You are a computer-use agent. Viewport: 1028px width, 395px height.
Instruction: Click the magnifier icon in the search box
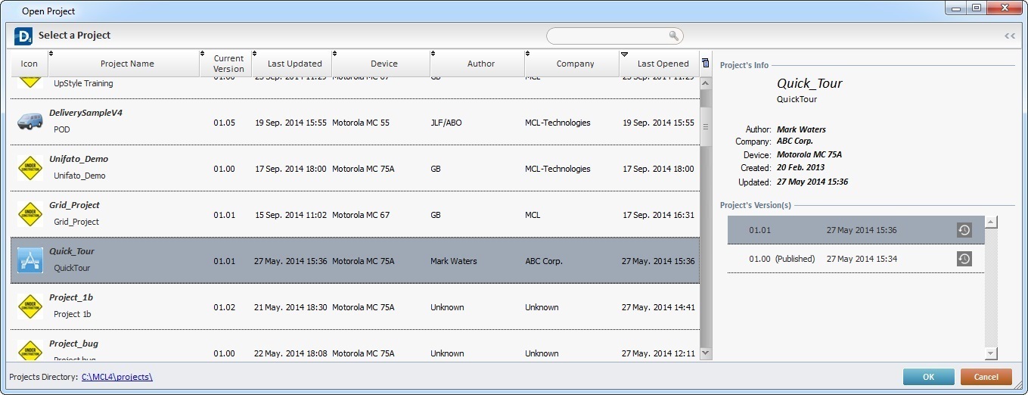(673, 36)
